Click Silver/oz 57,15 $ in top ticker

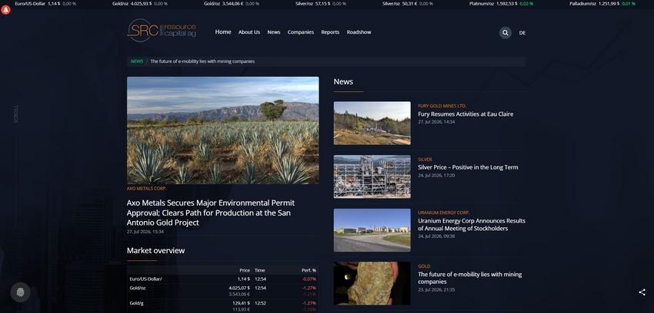(320, 3)
